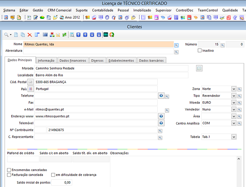Click into the Morada address field
The image size is (246, 187).
pos(111,68)
